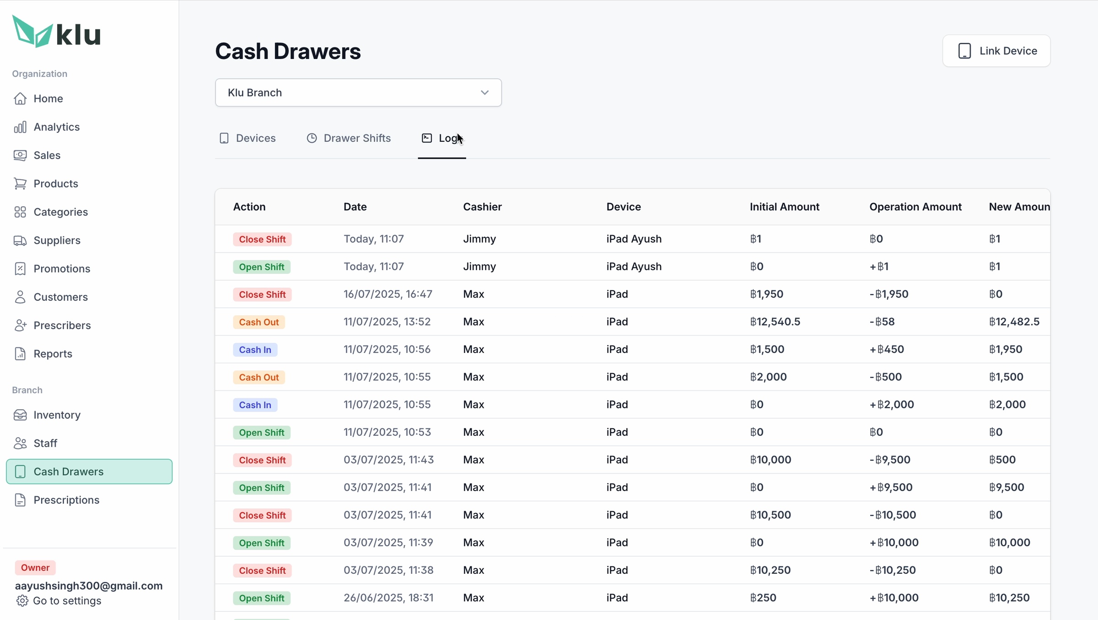Navigate to the Analytics page
Screen dimensions: 1098x620
coord(57,127)
